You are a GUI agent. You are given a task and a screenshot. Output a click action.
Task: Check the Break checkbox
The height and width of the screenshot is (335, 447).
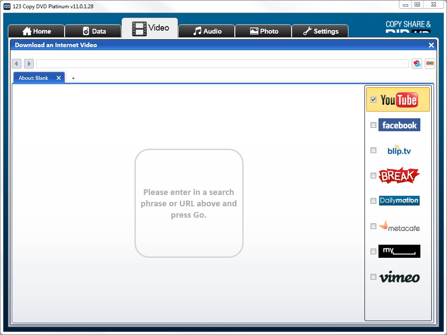click(374, 175)
